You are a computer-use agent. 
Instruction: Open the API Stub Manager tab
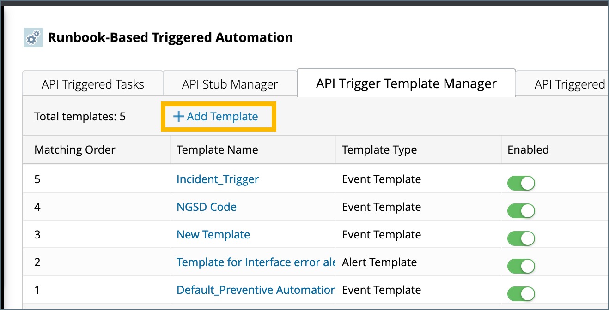[230, 83]
